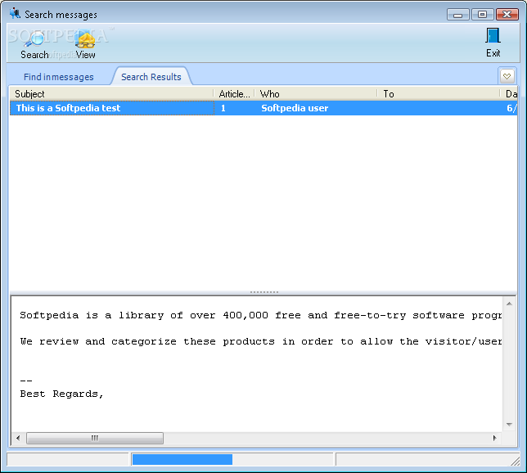
Task: Maximize the Search messages window
Action: pyautogui.click(x=482, y=15)
